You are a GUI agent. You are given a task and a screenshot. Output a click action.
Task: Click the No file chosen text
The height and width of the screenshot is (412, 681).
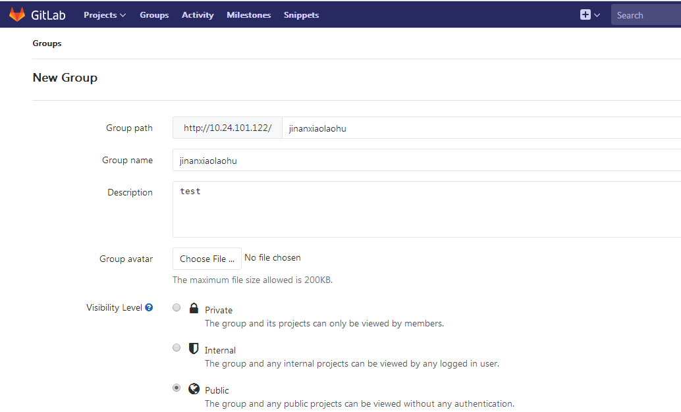tap(272, 258)
